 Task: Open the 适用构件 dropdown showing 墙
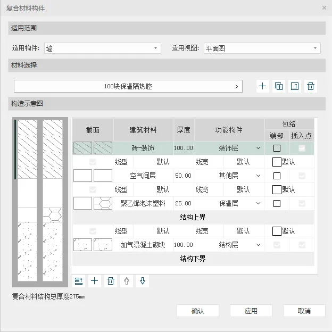pos(103,48)
